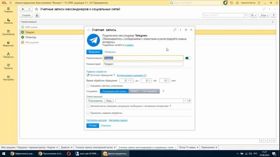This screenshot has height=157, width=280.
Task: Switch to Учетные записи электронной почты tab
Action: (94, 147)
